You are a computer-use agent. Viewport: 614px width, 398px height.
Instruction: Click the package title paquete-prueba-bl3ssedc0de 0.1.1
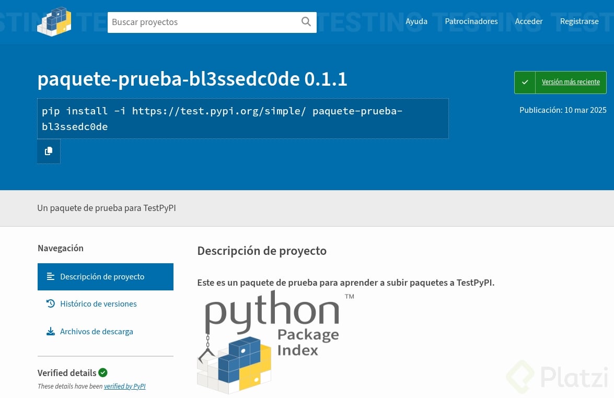point(192,79)
